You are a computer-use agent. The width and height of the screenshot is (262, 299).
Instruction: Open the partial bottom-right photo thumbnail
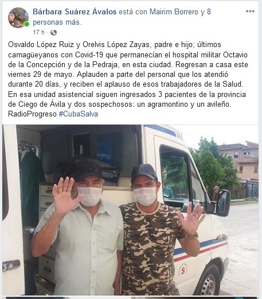click(x=194, y=298)
